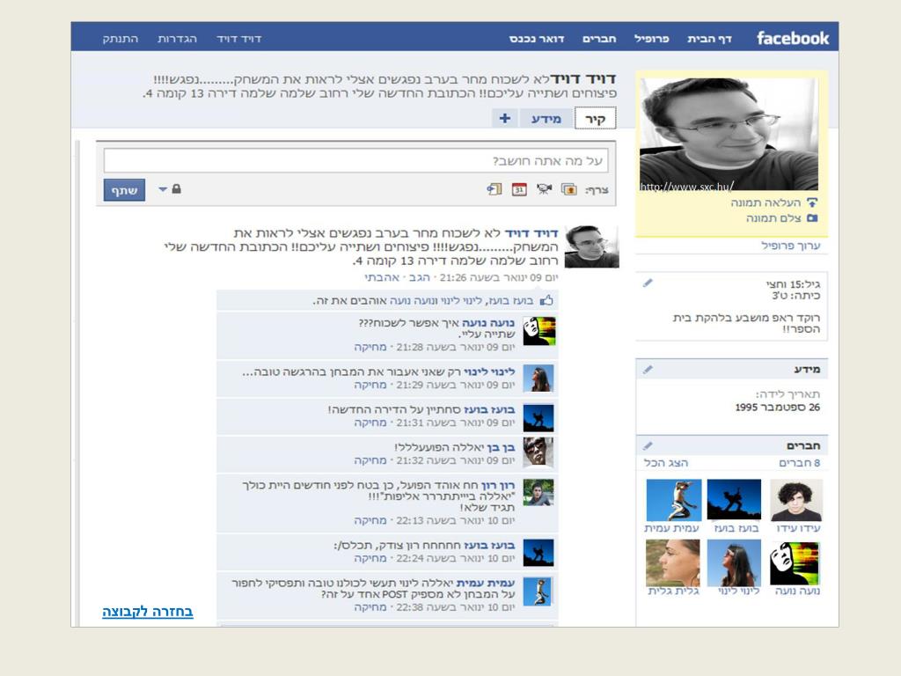The width and height of the screenshot is (901, 676).
Task: Attach a photo to the post
Action: (x=569, y=189)
